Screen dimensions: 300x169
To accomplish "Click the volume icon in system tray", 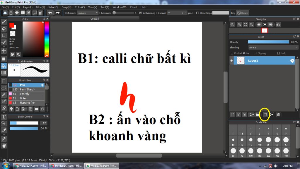I will click(276, 166).
